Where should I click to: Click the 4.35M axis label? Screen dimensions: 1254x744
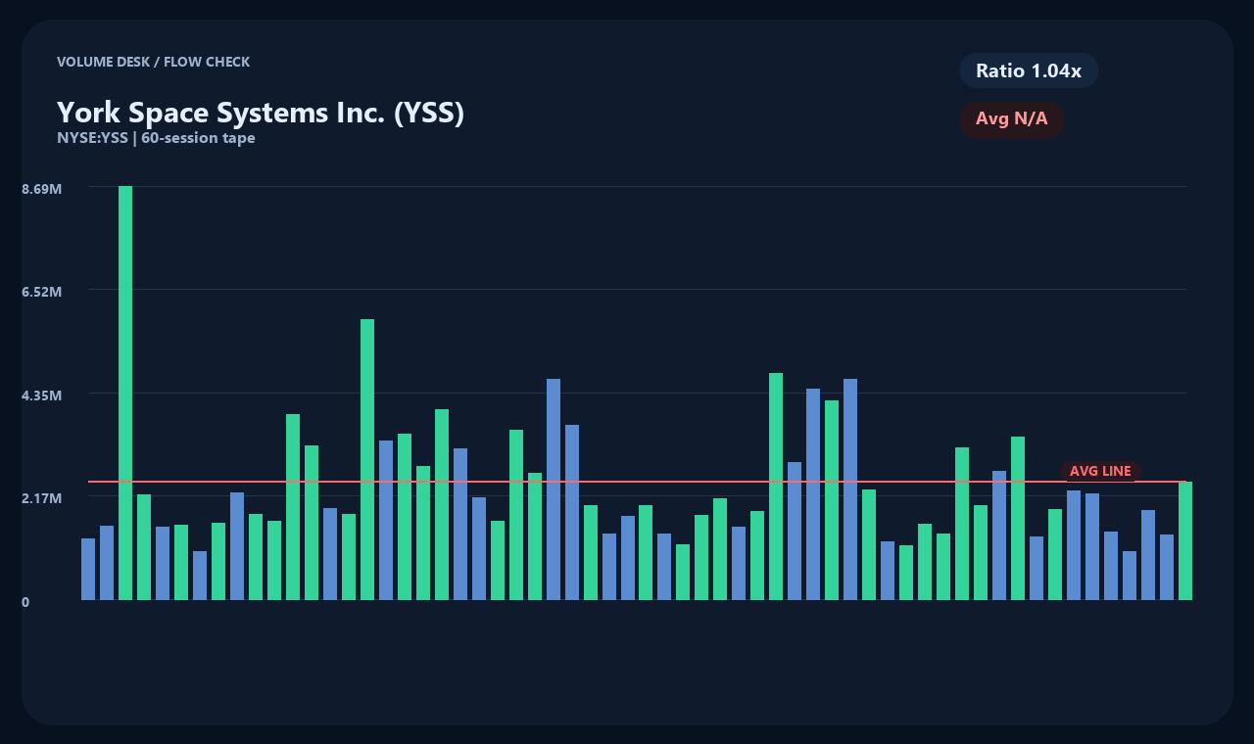coord(42,395)
